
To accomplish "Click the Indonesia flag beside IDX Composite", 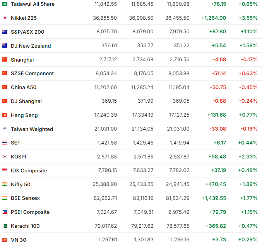I will point(5,170).
